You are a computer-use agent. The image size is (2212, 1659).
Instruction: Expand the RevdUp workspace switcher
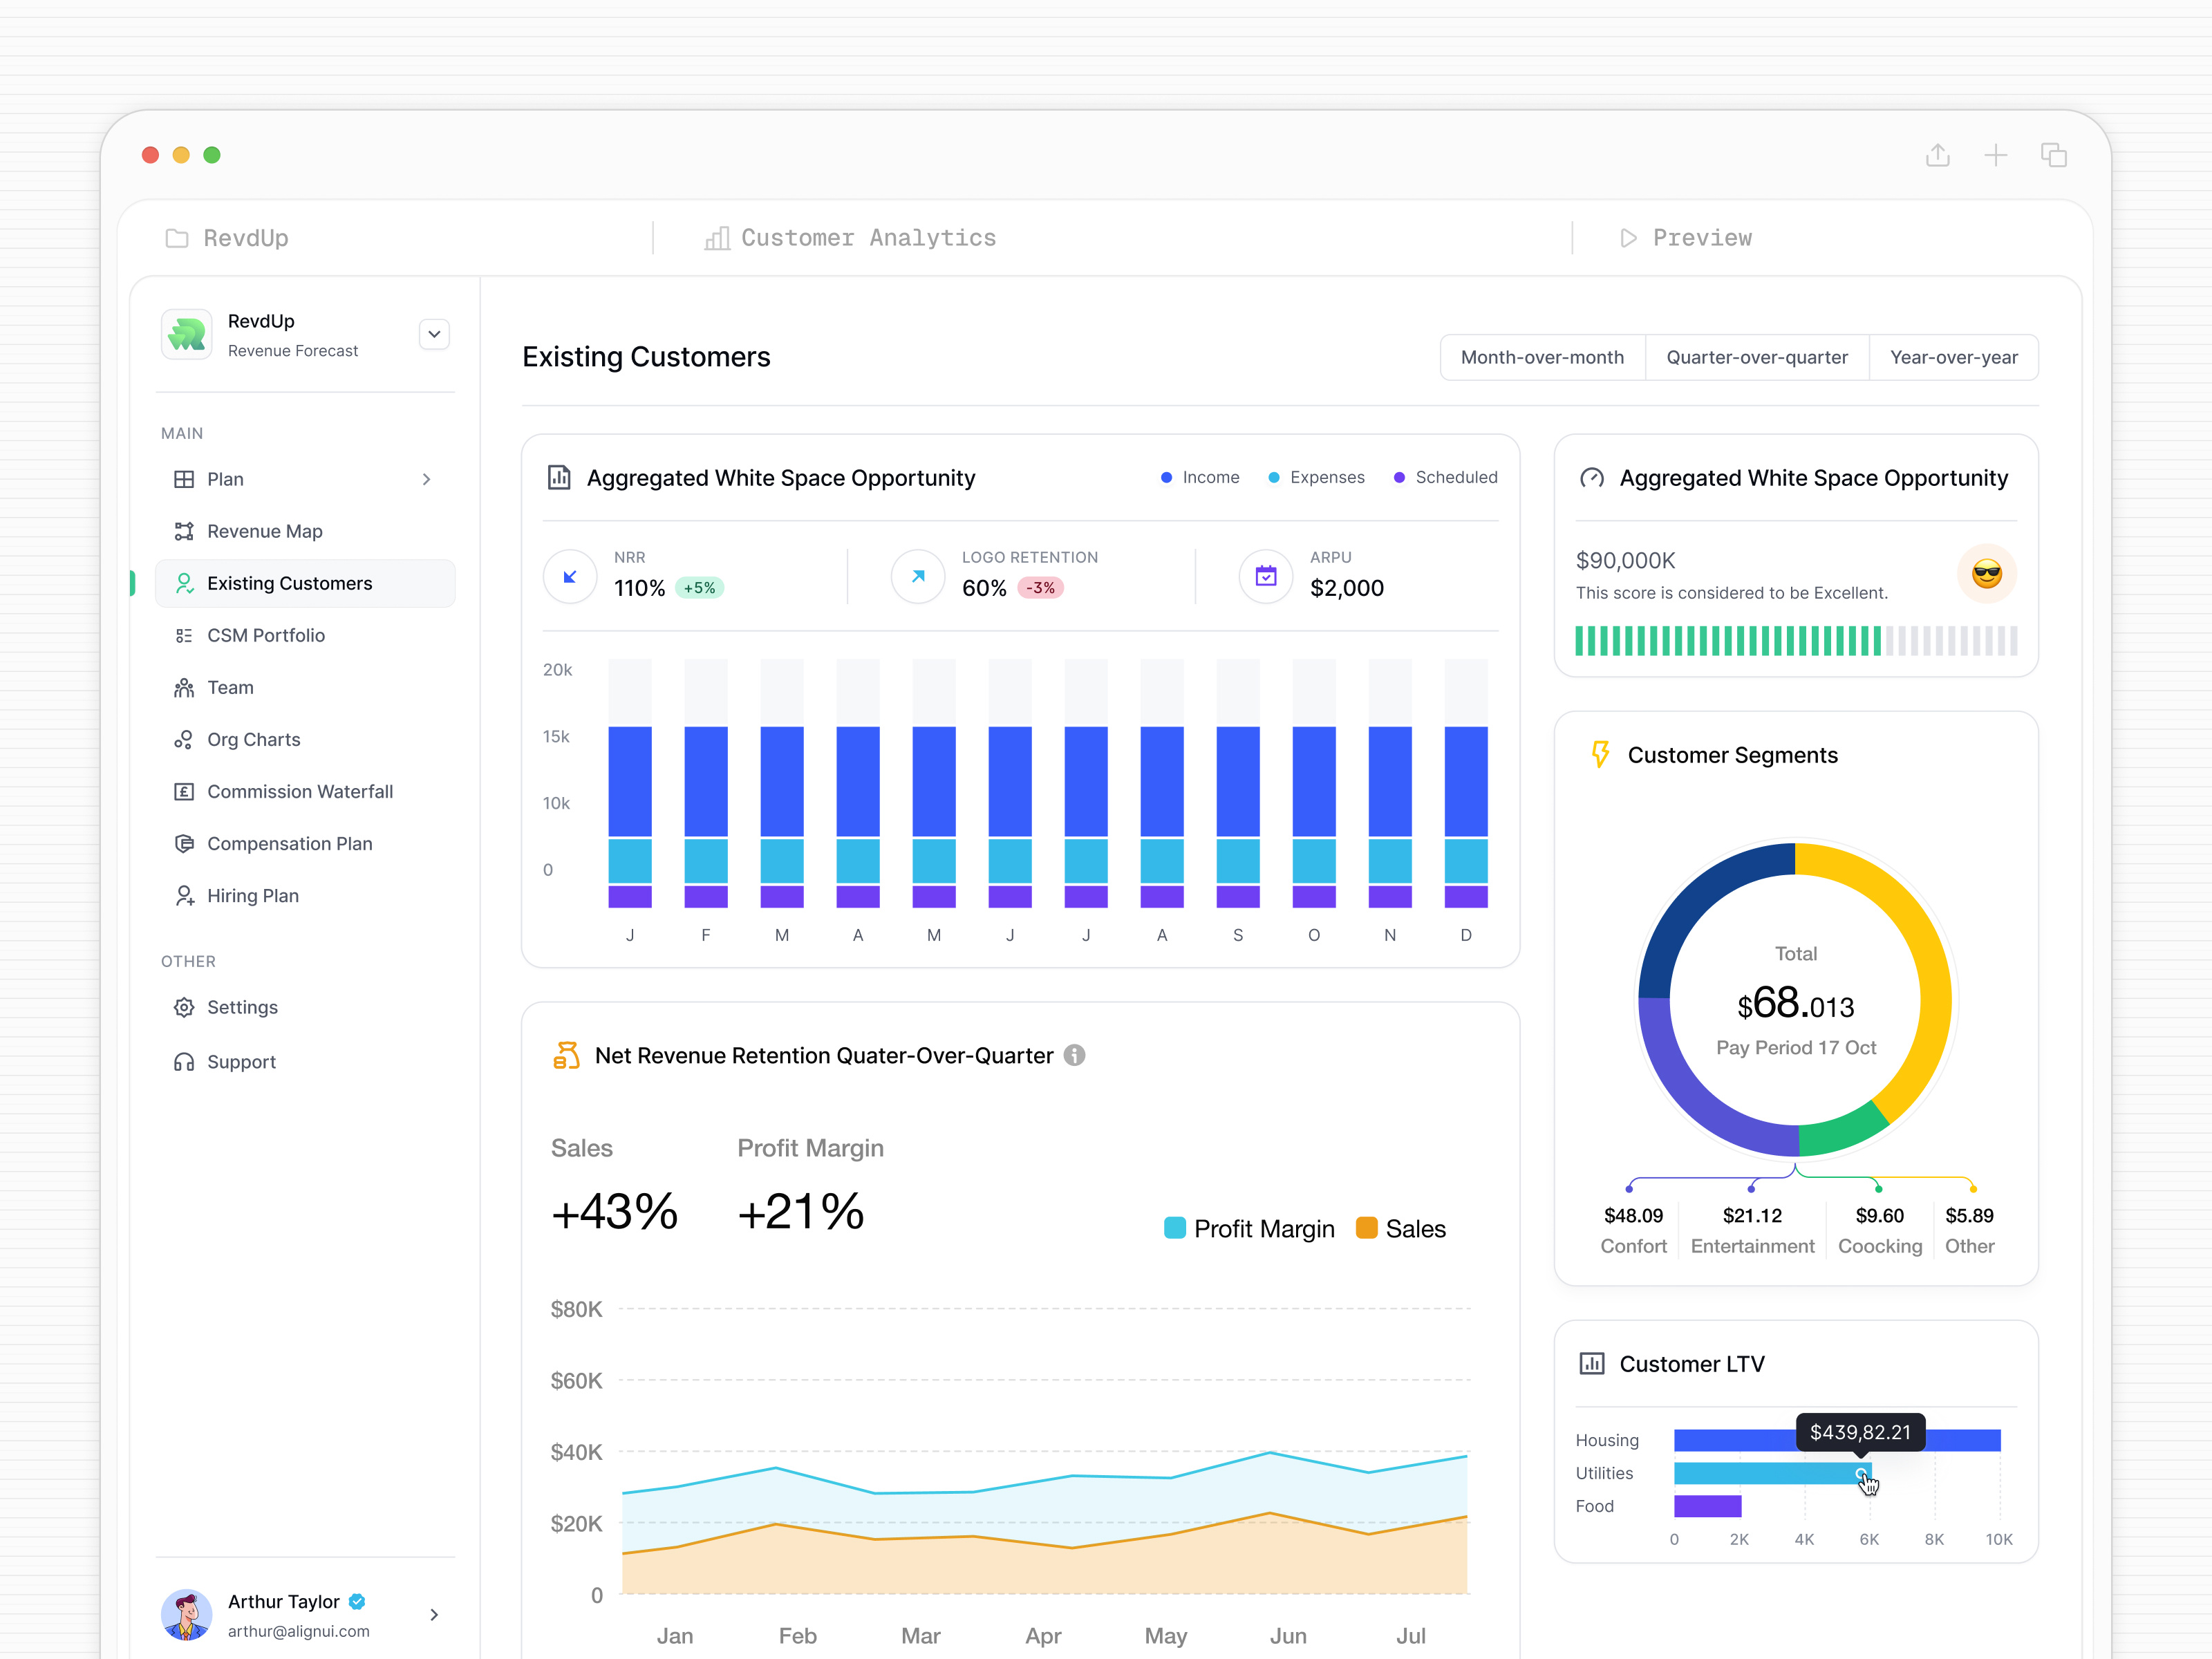pyautogui.click(x=434, y=334)
